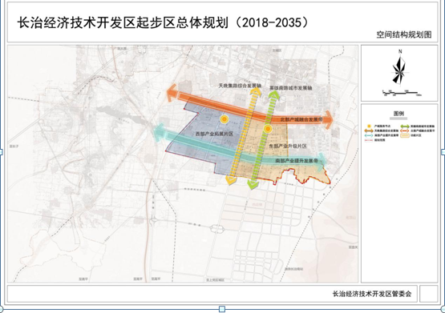This screenshot has width=445, height=313.
Task: Click the green arrowhead at the bottom of the vertical axis
Action: pyautogui.click(x=253, y=184)
